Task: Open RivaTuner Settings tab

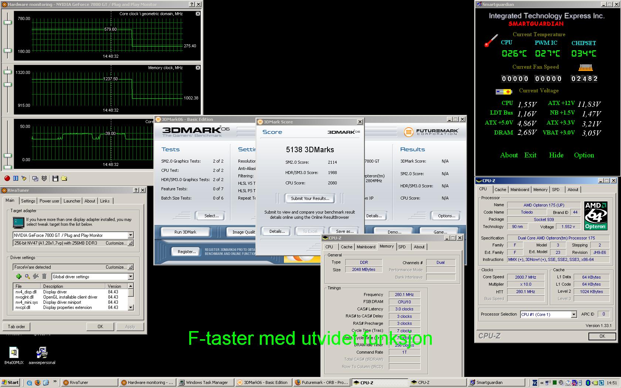Action: (28, 201)
